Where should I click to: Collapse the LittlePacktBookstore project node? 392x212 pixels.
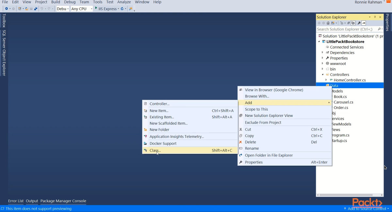click(319, 42)
